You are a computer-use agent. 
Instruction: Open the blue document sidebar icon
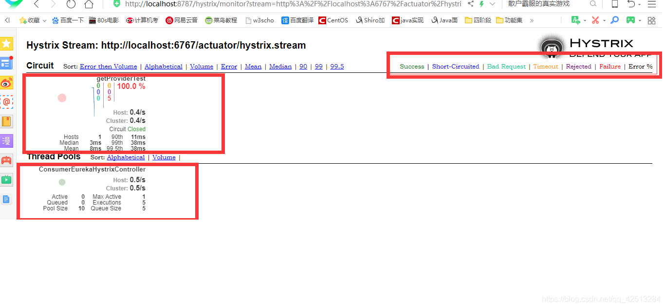(x=6, y=199)
